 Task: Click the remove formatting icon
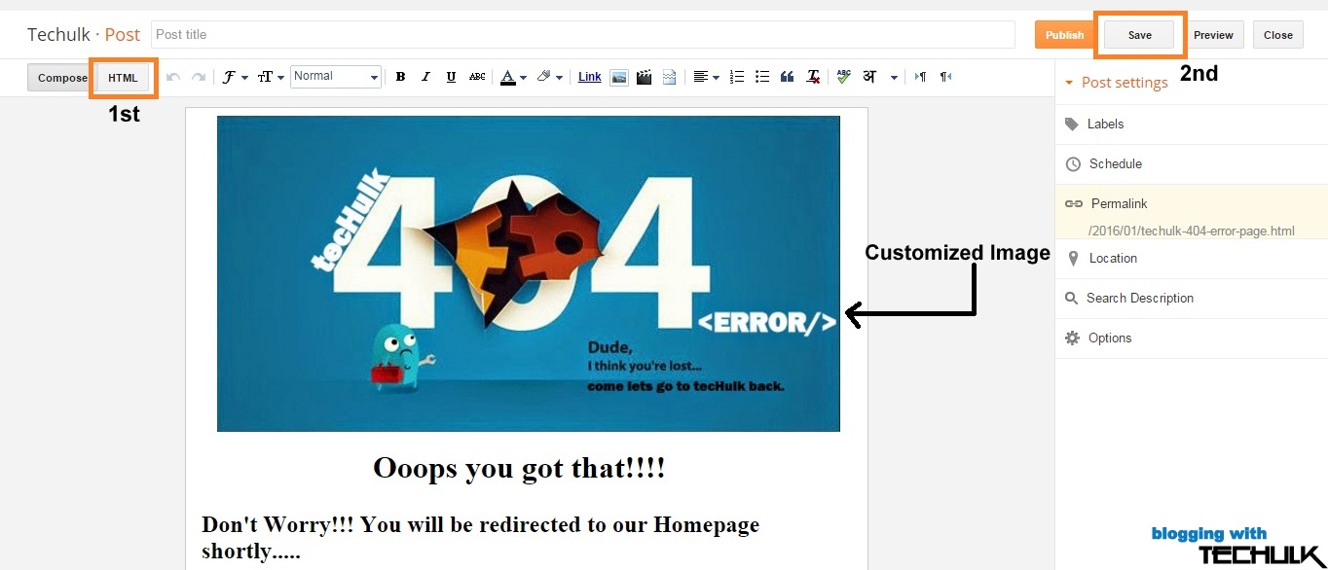813,77
